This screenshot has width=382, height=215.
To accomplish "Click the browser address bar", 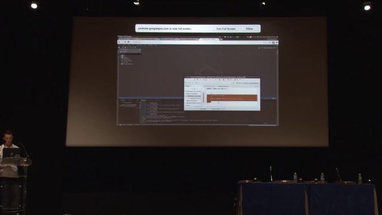I will click(x=198, y=42).
